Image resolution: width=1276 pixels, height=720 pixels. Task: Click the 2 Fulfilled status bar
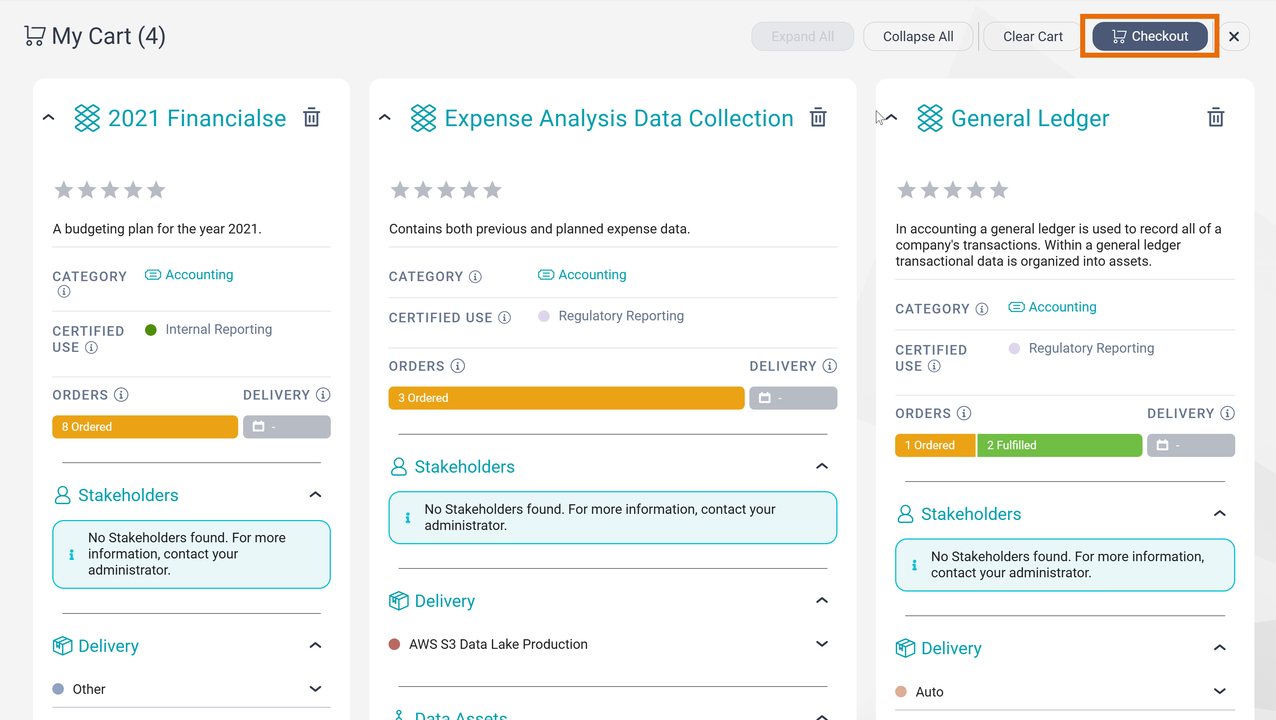1059,445
